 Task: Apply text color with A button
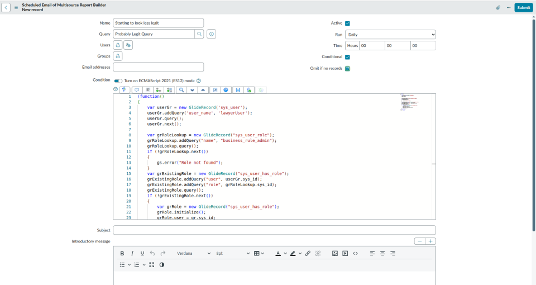(278, 253)
